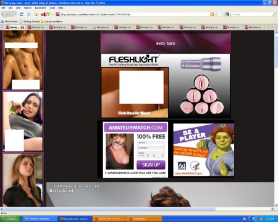Open the eBay toolbar shortcut
This screenshot has width=278, height=222.
[46, 14]
